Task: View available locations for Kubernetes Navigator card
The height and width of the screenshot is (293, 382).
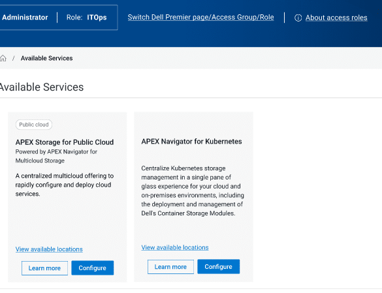Action: point(175,247)
